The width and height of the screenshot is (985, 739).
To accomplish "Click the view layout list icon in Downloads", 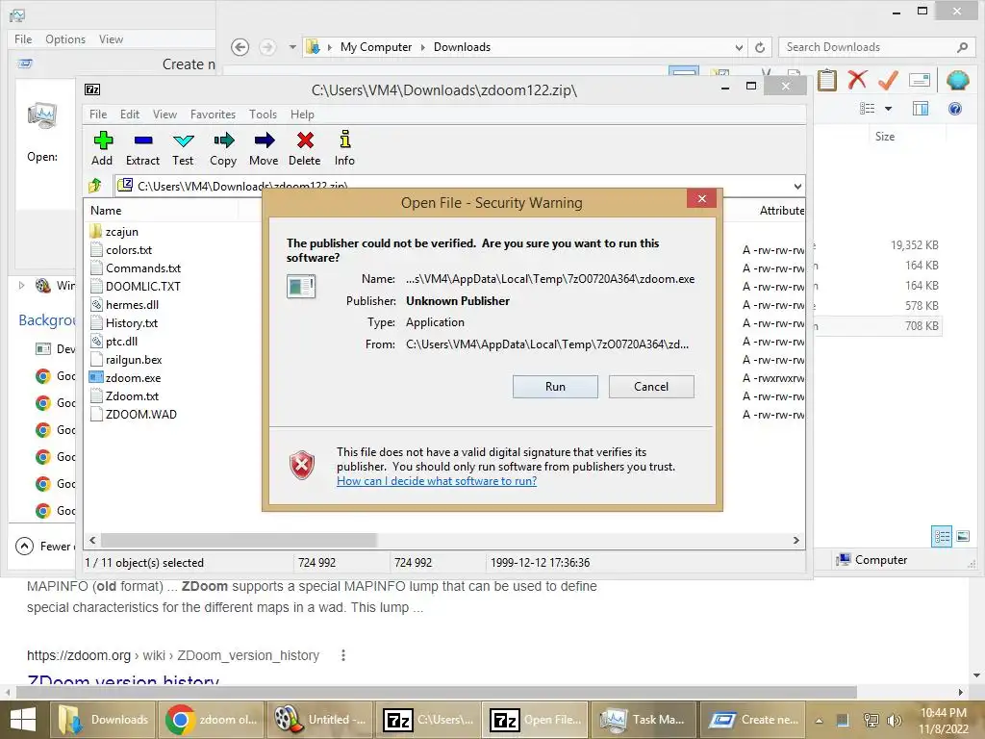I will [x=867, y=108].
